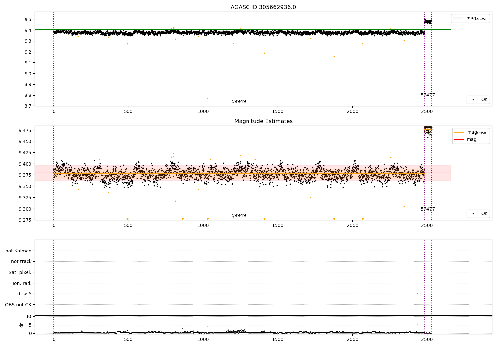497x347 pixels.
Task: Click the orange outlier near 9.15 at x=860
Action: click(183, 58)
